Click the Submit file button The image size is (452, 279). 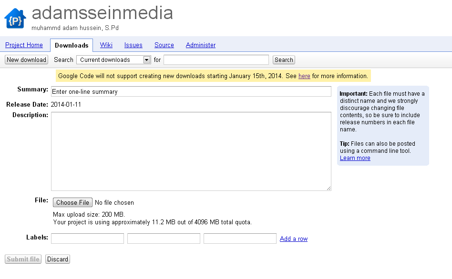[23, 259]
